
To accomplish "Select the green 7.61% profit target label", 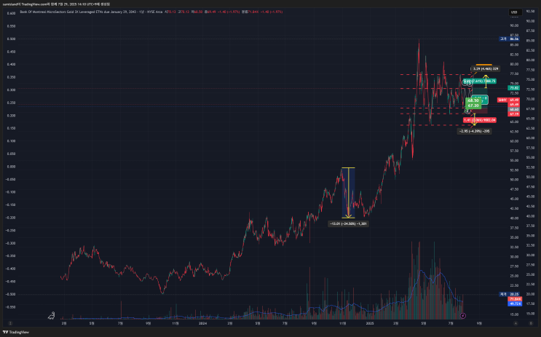I will pyautogui.click(x=480, y=81).
